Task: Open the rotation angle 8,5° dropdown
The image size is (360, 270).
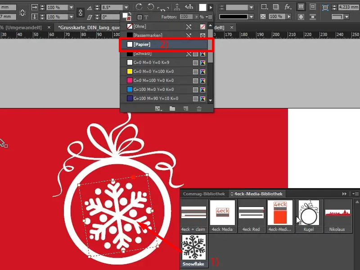Action: [126, 7]
